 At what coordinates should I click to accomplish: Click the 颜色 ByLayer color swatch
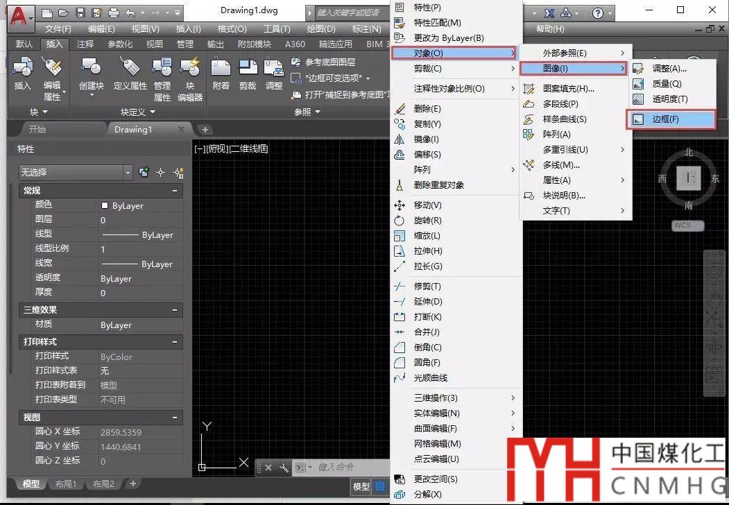(x=105, y=206)
